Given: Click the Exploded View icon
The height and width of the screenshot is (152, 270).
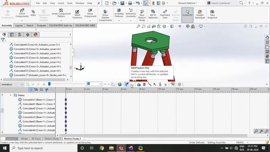Looking at the screenshot, I should tap(165, 14).
